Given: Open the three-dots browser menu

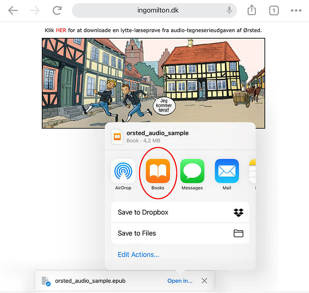Looking at the screenshot, I should point(296,10).
